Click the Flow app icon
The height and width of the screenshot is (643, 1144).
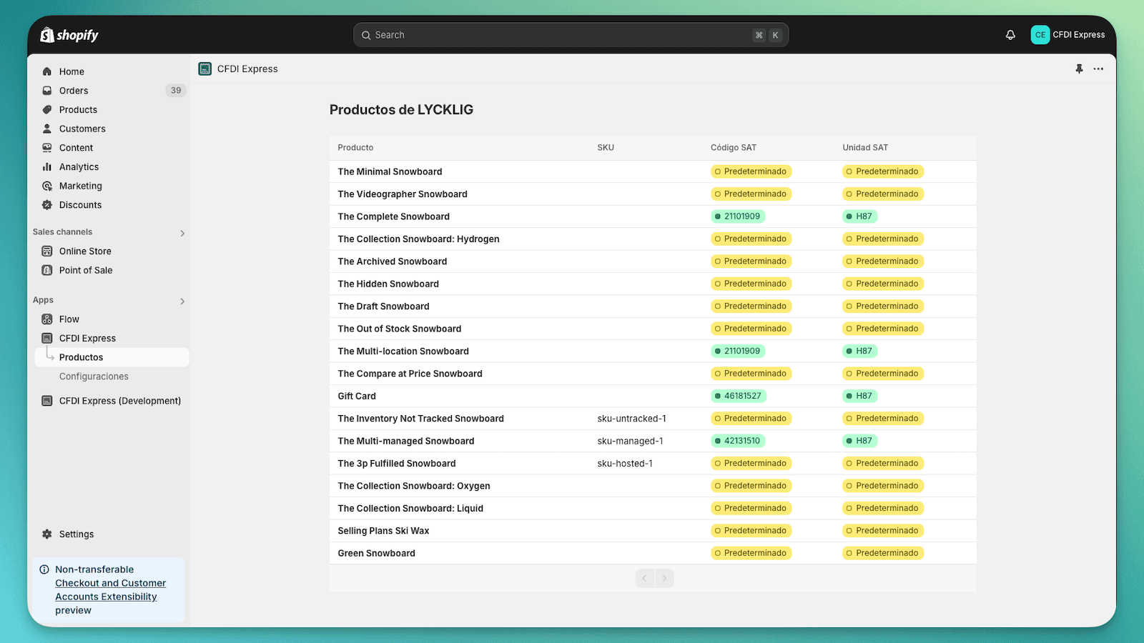(47, 319)
